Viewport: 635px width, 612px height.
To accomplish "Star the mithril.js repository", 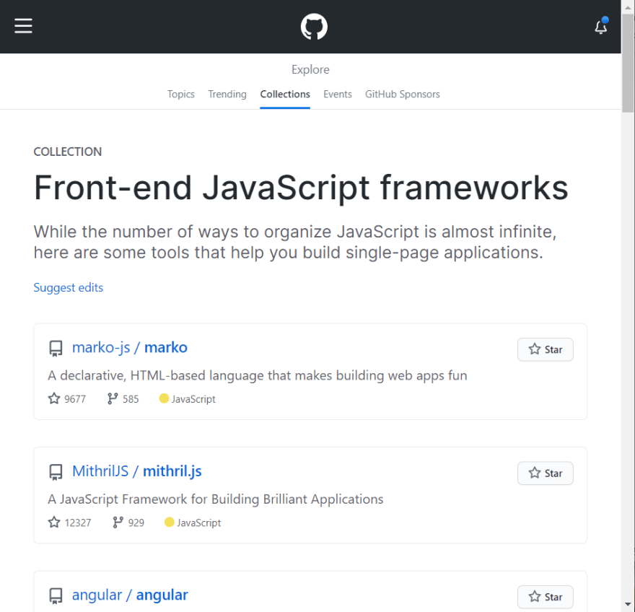I will [x=545, y=473].
